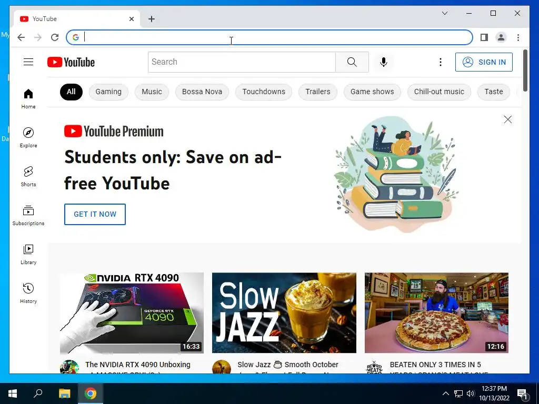The height and width of the screenshot is (404, 539).
Task: Select the Taste filter chip
Action: [493, 92]
